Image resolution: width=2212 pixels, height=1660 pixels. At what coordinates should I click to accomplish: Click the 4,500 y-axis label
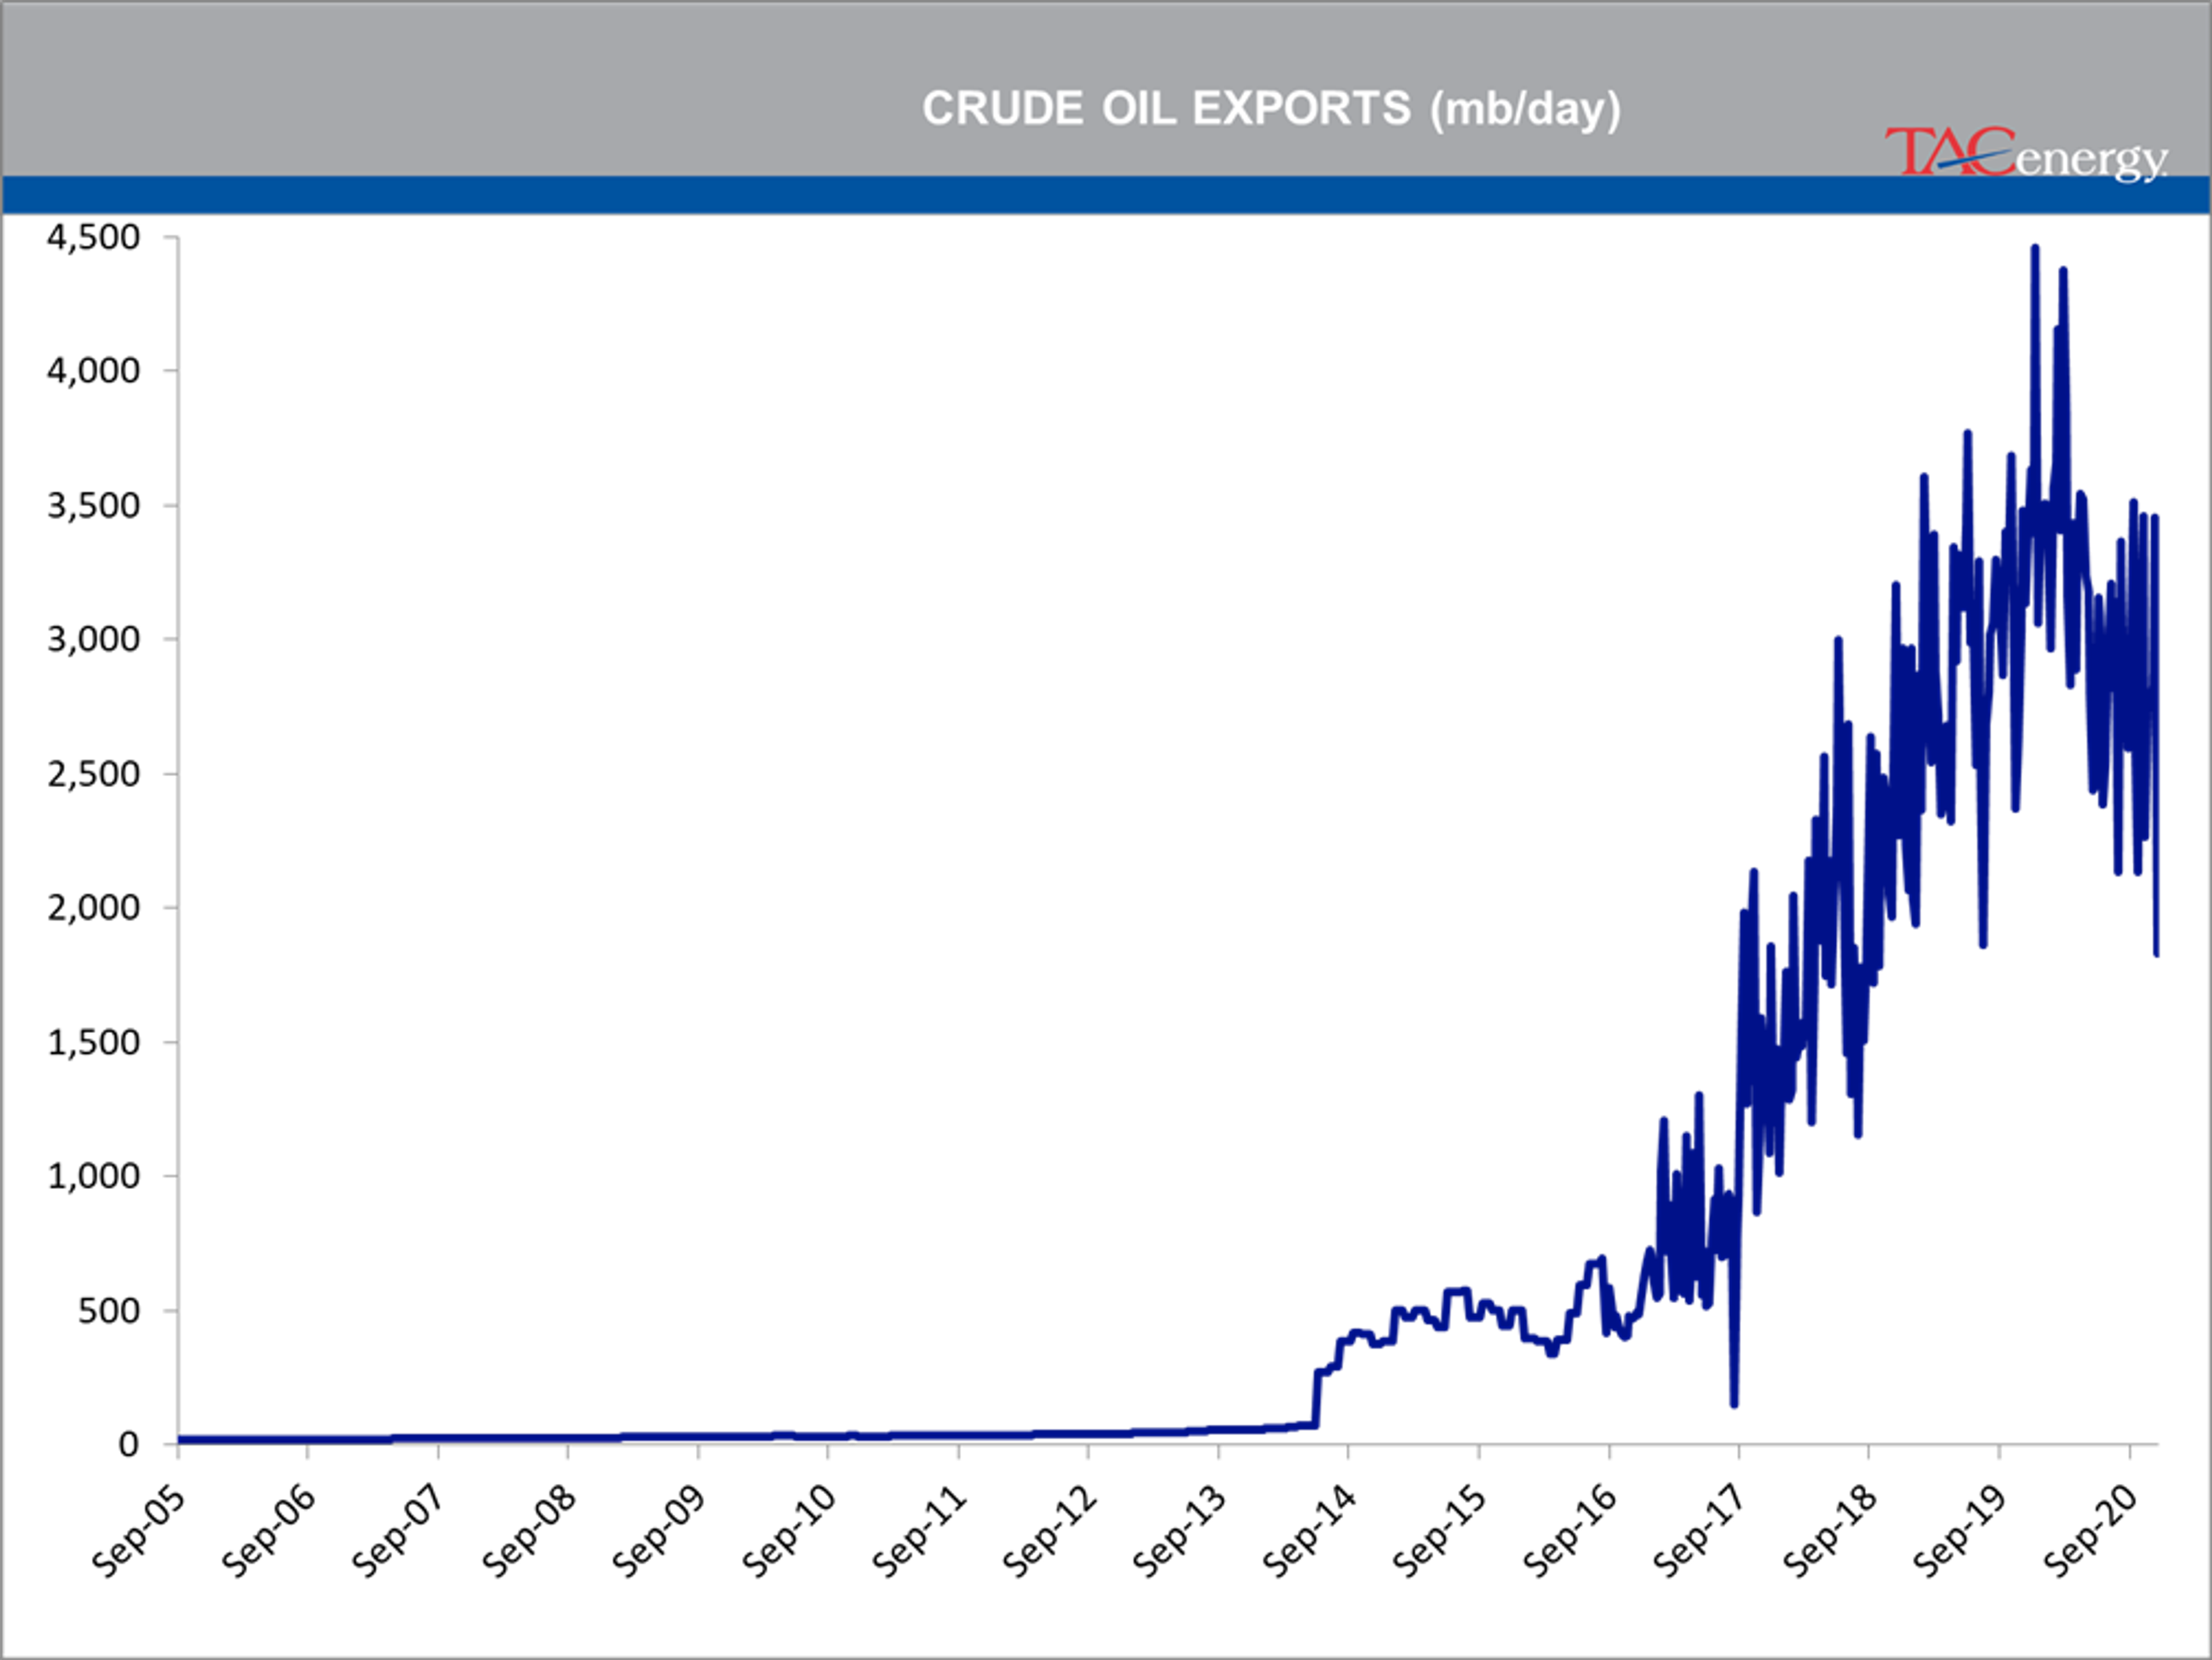point(94,237)
